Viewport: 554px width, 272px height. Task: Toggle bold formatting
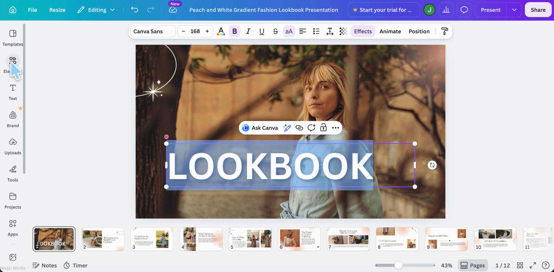pos(235,32)
